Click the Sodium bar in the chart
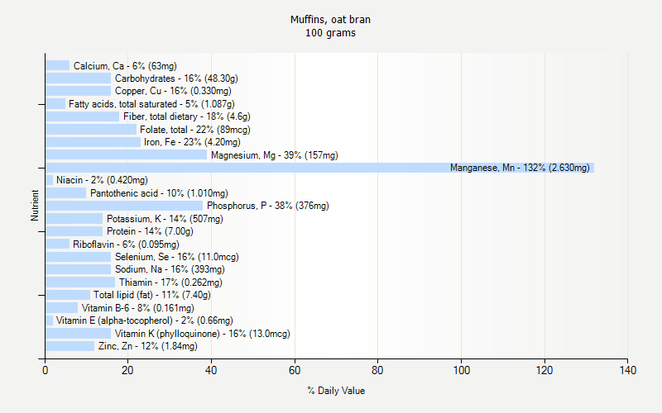 [x=78, y=269]
